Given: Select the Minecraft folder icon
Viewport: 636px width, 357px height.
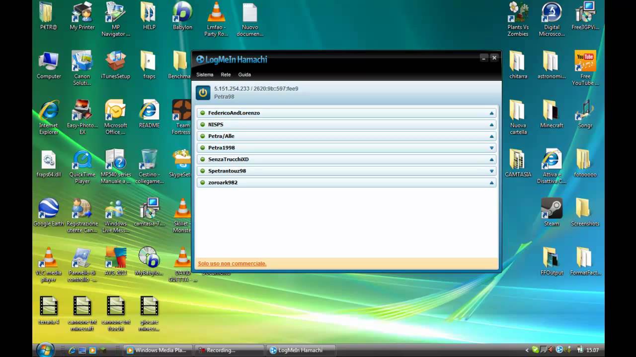Looking at the screenshot, I should coord(552,114).
